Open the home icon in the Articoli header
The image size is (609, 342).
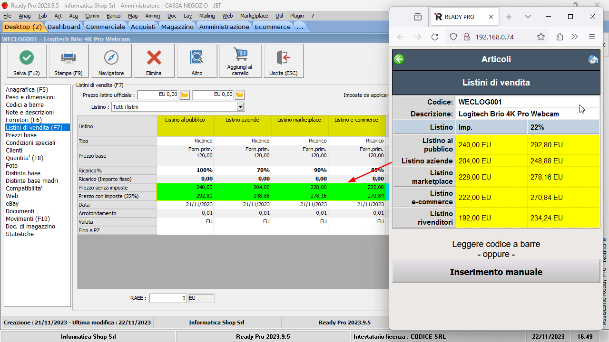pyautogui.click(x=593, y=59)
